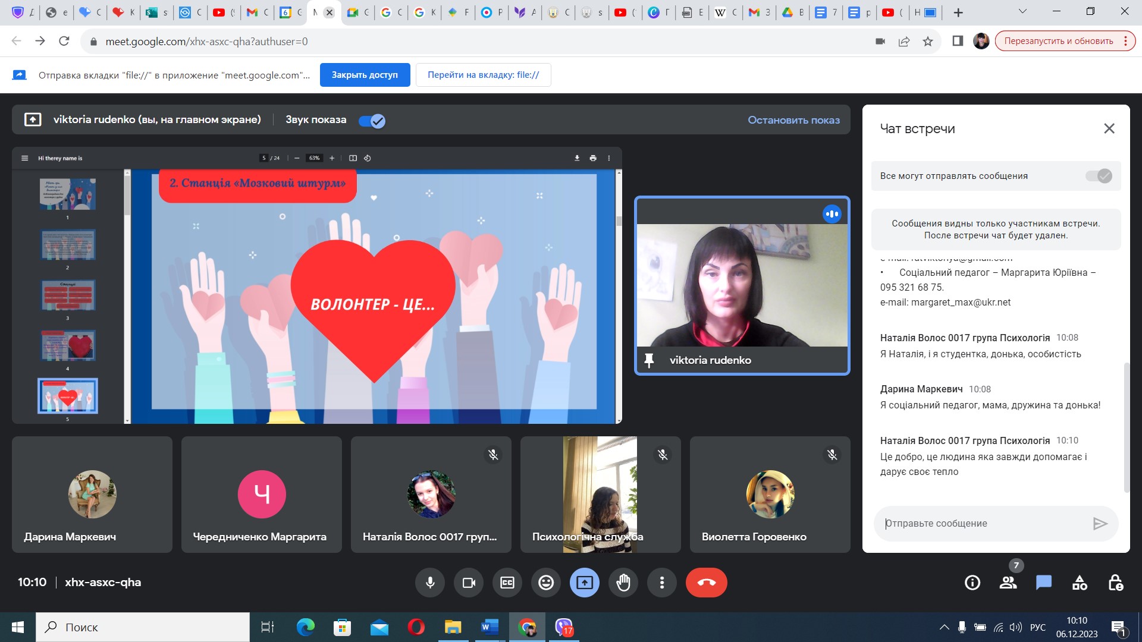The height and width of the screenshot is (642, 1142).
Task: Click Stop presenting link
Action: click(x=793, y=120)
